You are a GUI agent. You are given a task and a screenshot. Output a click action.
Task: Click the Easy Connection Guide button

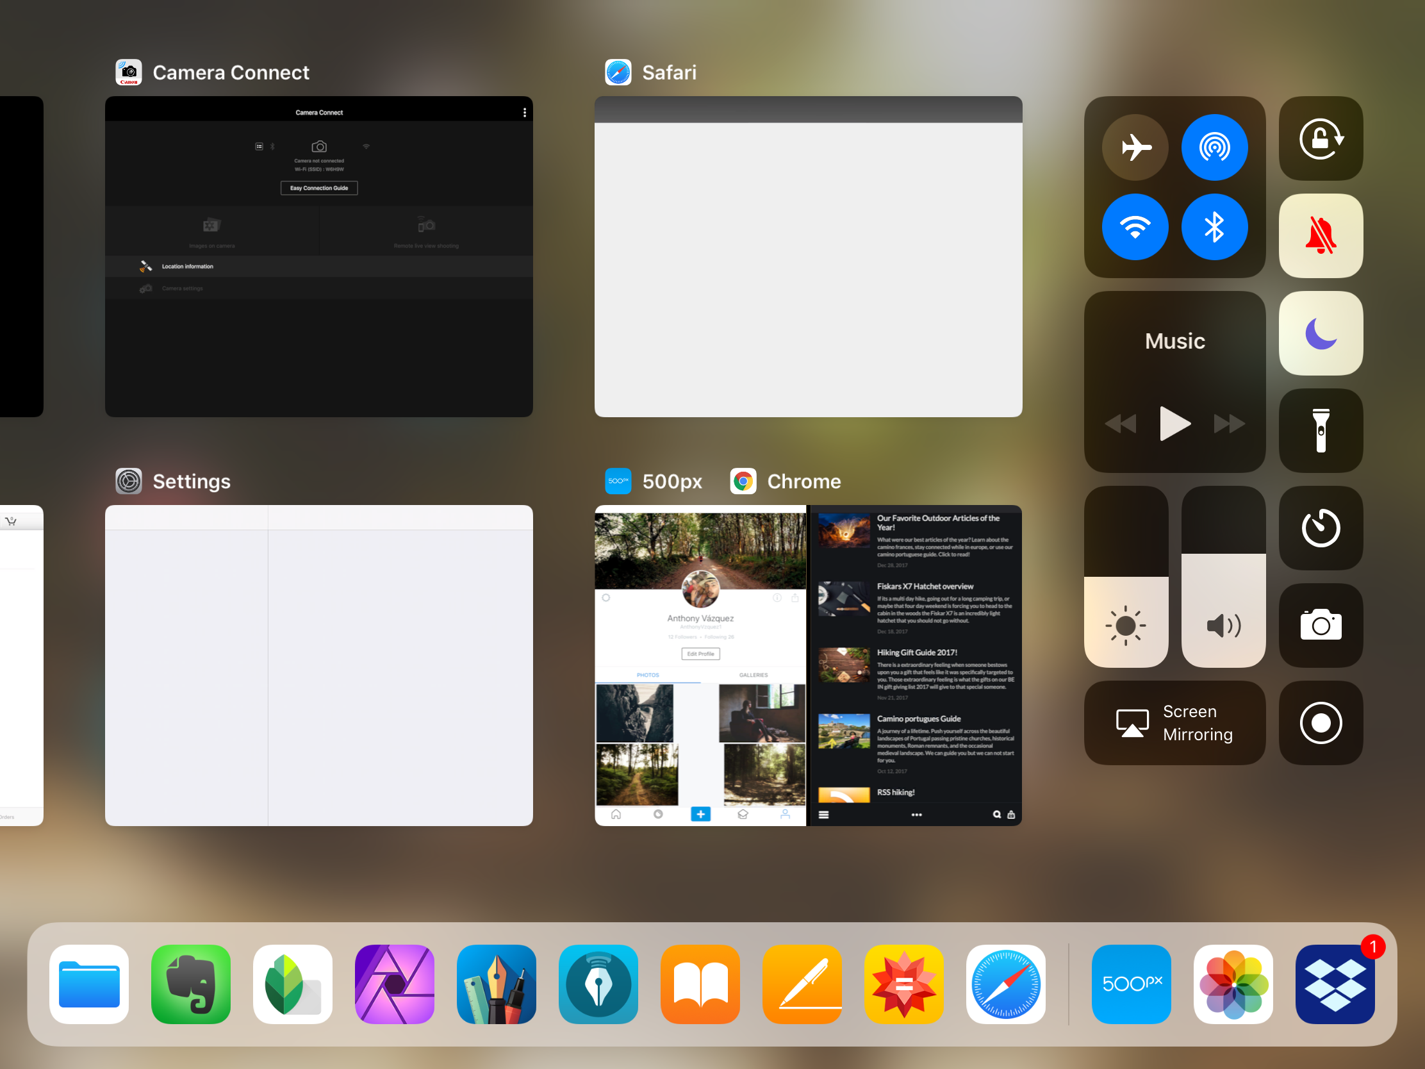point(319,188)
